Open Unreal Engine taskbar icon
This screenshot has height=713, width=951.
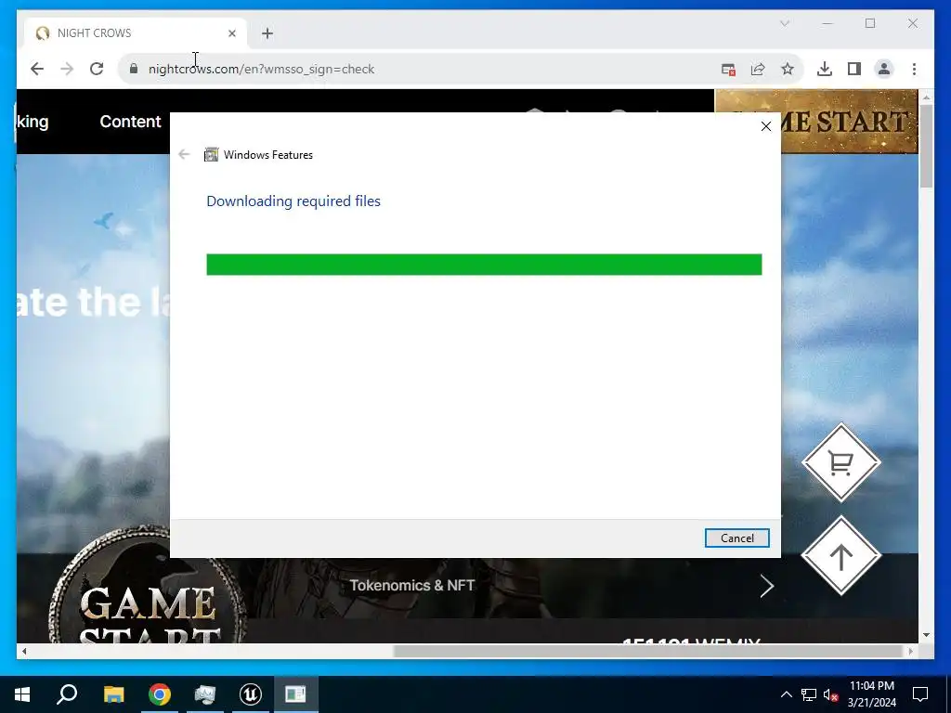251,694
